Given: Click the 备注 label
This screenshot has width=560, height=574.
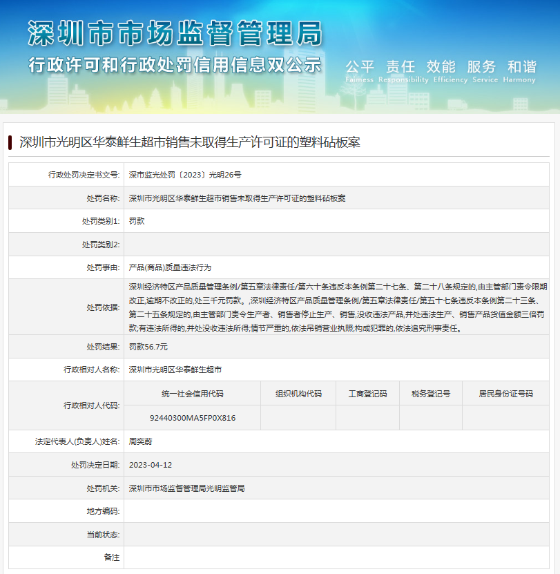Looking at the screenshot, I should coord(112,557).
